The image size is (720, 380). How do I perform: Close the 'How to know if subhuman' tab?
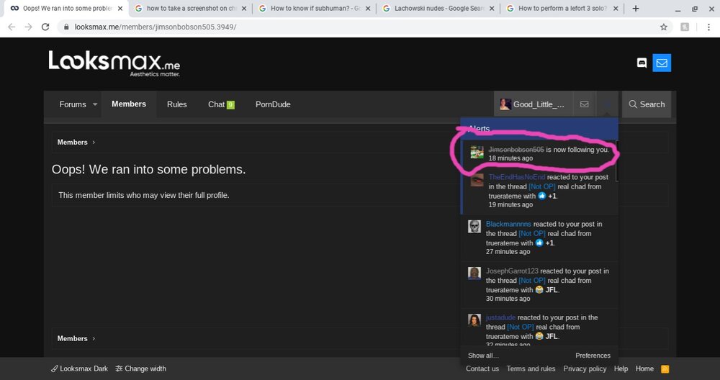click(368, 8)
